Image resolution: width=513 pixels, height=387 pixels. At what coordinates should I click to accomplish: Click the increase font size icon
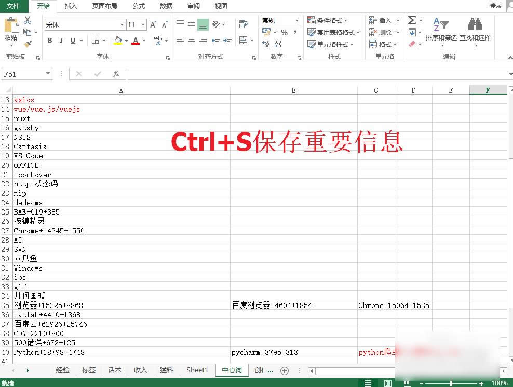pos(153,24)
